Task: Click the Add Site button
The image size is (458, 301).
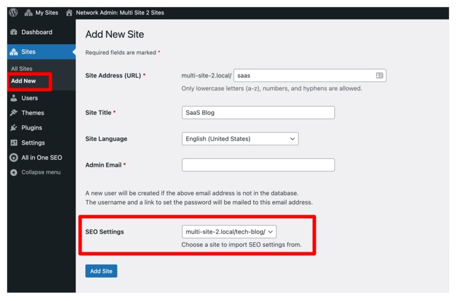Action: [101, 271]
